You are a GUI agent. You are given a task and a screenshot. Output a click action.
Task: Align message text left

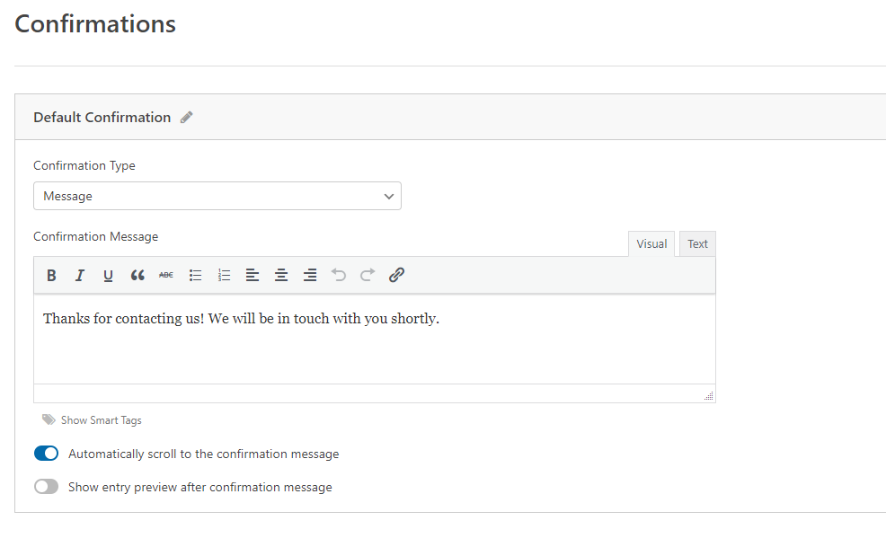tap(253, 276)
